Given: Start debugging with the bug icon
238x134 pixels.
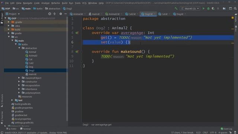Looking at the screenshot, I should point(208,9).
